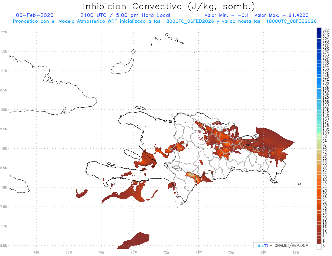Click the '17N' latitude label
The width and height of the screenshot is (332, 256).
tap(4, 226)
